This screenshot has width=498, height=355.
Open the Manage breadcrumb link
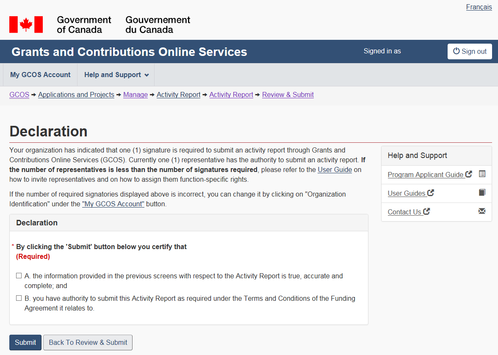[135, 95]
